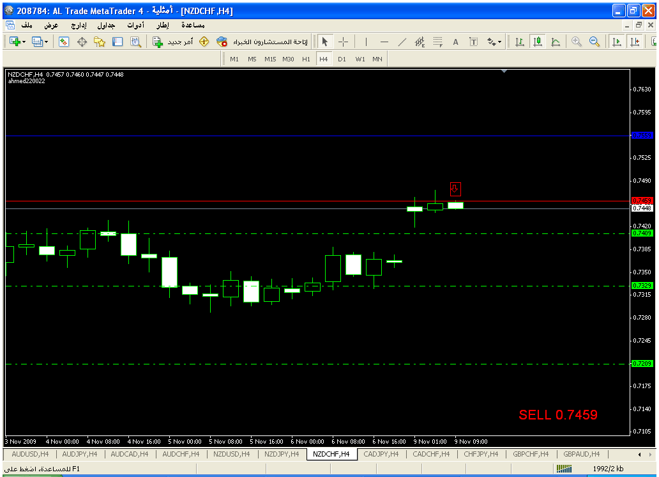
Task: Switch to the AUDUSD,H4 chart tab
Action: 30,454
